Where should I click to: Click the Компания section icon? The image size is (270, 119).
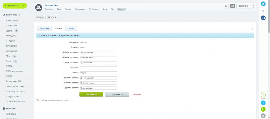pyautogui.click(x=4, y=108)
